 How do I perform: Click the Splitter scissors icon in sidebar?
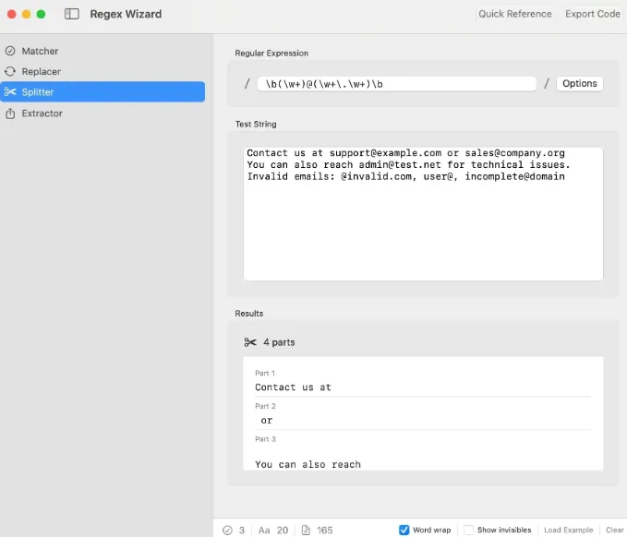click(10, 92)
